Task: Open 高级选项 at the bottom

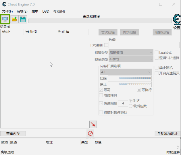Action: click(x=7, y=152)
